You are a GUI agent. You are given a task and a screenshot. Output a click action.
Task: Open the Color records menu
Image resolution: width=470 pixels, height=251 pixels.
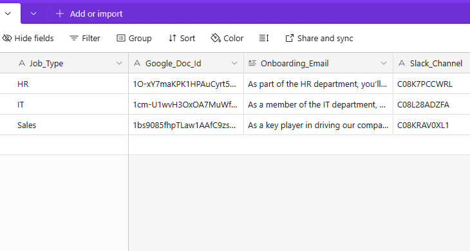point(227,39)
